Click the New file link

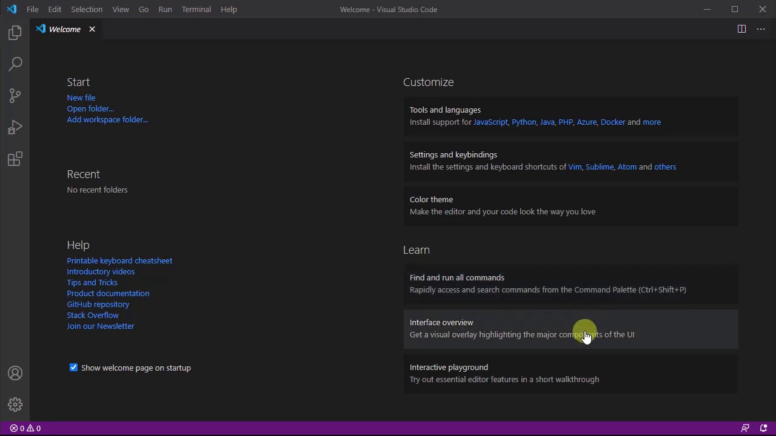coord(81,97)
